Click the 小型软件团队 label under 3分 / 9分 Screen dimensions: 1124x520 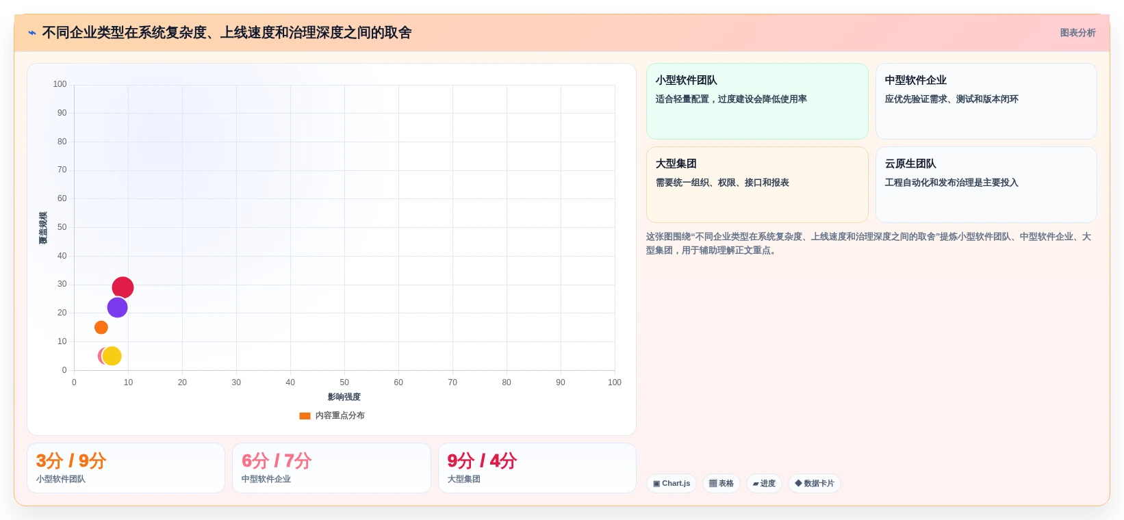click(x=61, y=480)
